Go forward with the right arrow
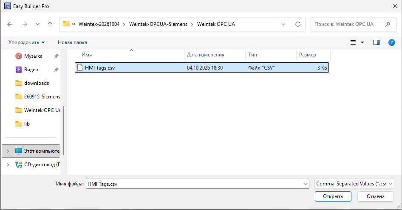The height and width of the screenshot is (210, 402). click(25, 24)
